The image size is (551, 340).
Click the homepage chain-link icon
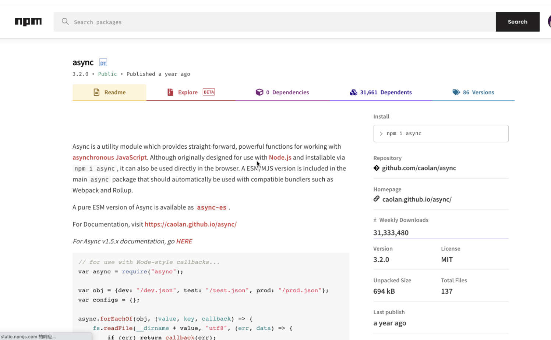tap(376, 199)
